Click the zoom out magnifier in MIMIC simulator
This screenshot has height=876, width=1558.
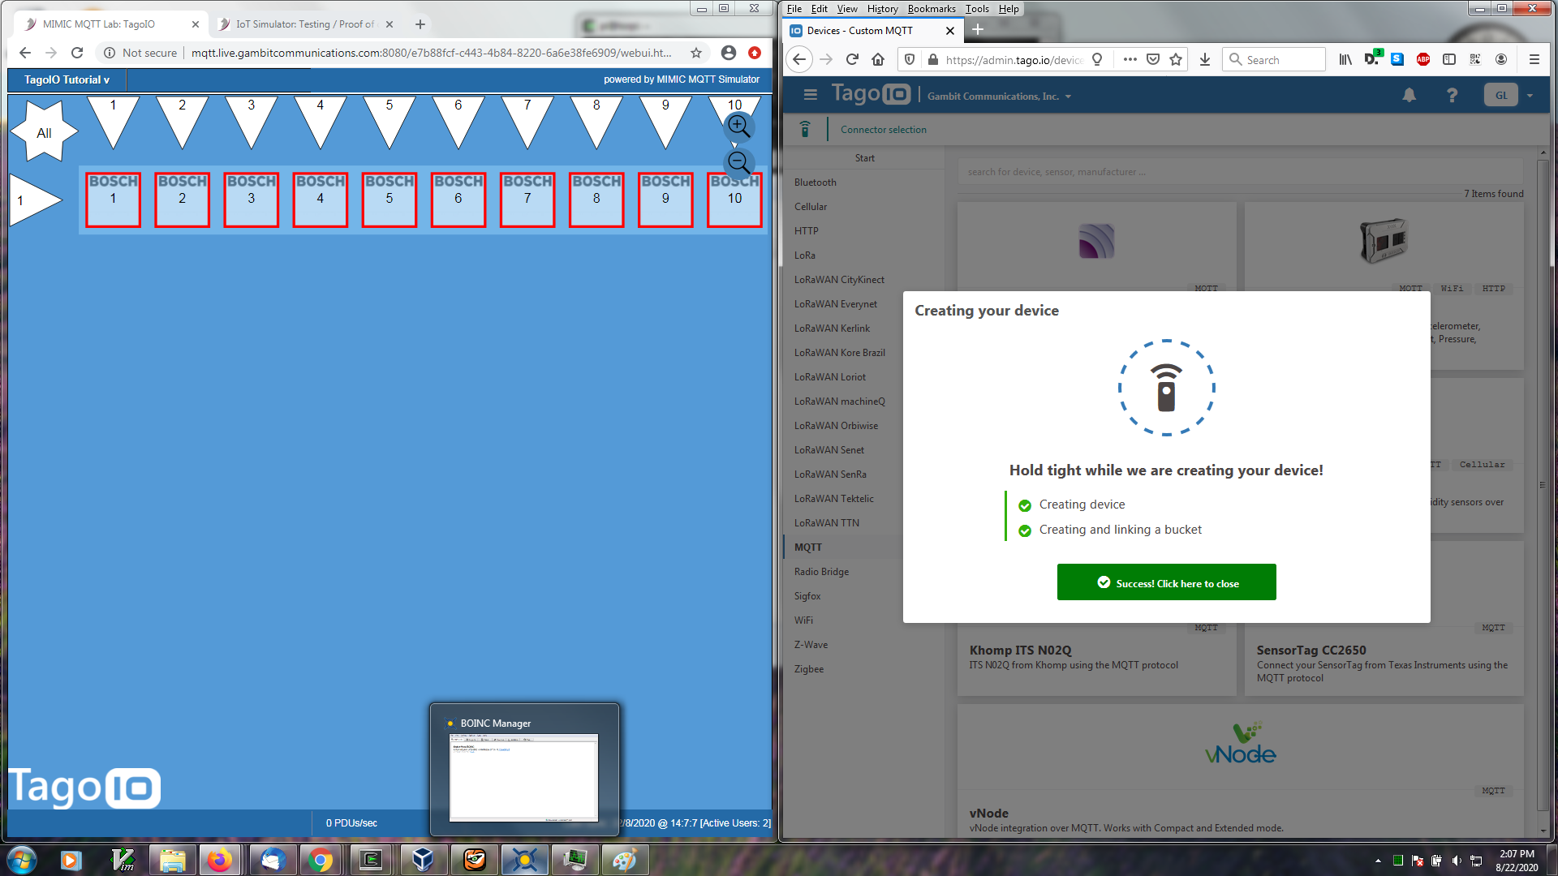738,162
